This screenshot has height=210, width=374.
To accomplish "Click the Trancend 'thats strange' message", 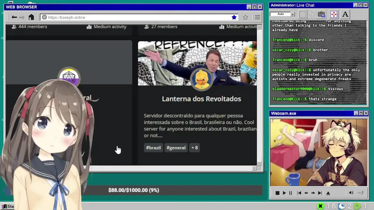I will tap(304, 99).
